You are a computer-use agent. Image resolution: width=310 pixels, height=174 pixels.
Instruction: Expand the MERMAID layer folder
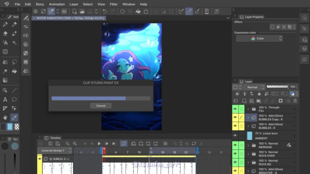click(x=248, y=145)
